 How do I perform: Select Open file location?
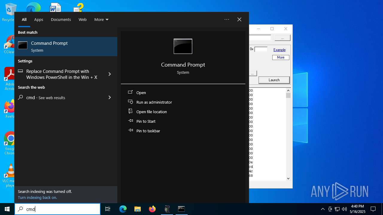[x=151, y=112]
